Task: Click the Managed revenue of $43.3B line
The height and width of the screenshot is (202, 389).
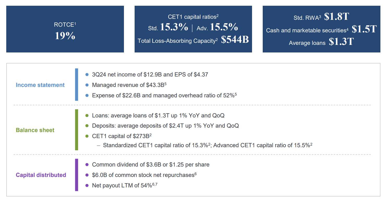Action: (126, 85)
